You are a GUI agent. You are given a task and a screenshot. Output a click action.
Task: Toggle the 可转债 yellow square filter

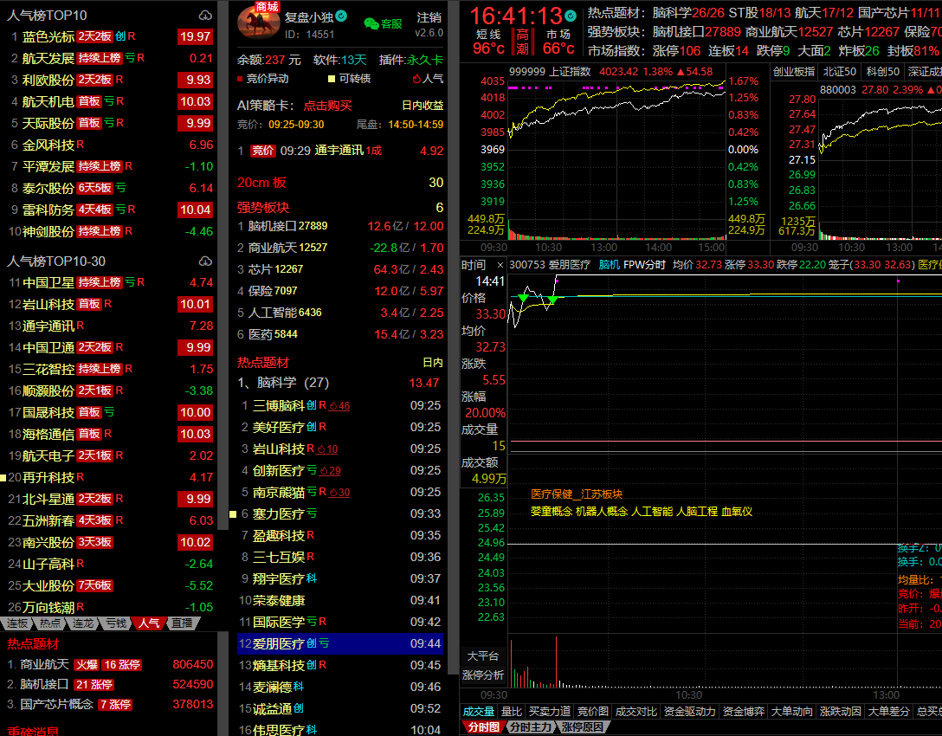point(332,79)
